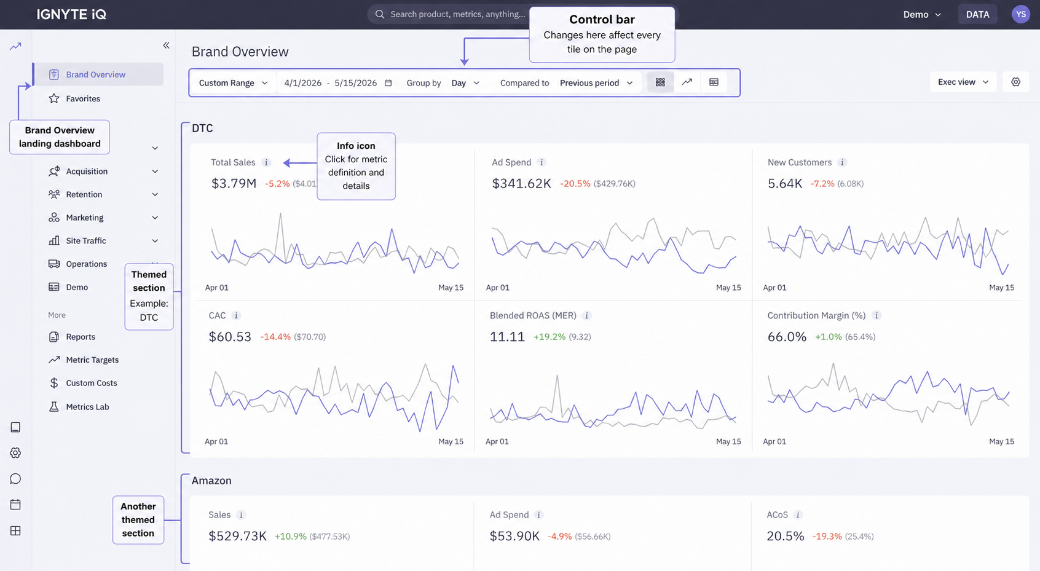Click the info icon next to Contribution Margin (%)
This screenshot has width=1040, height=571.
[x=877, y=315]
